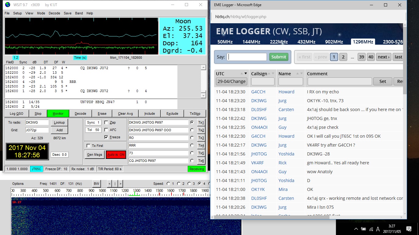Open the Decode menu
Image resolution: width=419 pixels, height=235 pixels.
(x=55, y=13)
